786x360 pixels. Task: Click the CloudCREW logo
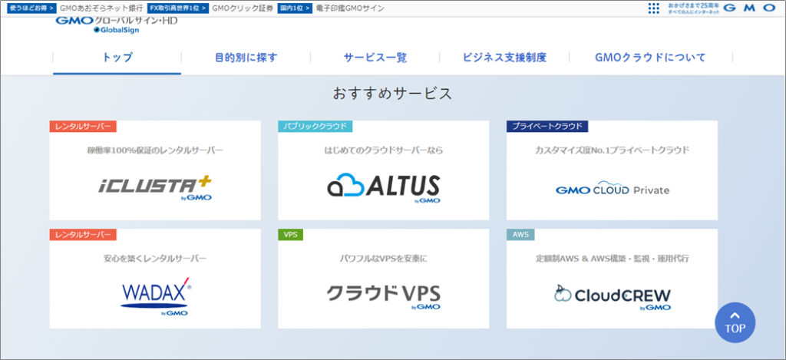pos(612,297)
